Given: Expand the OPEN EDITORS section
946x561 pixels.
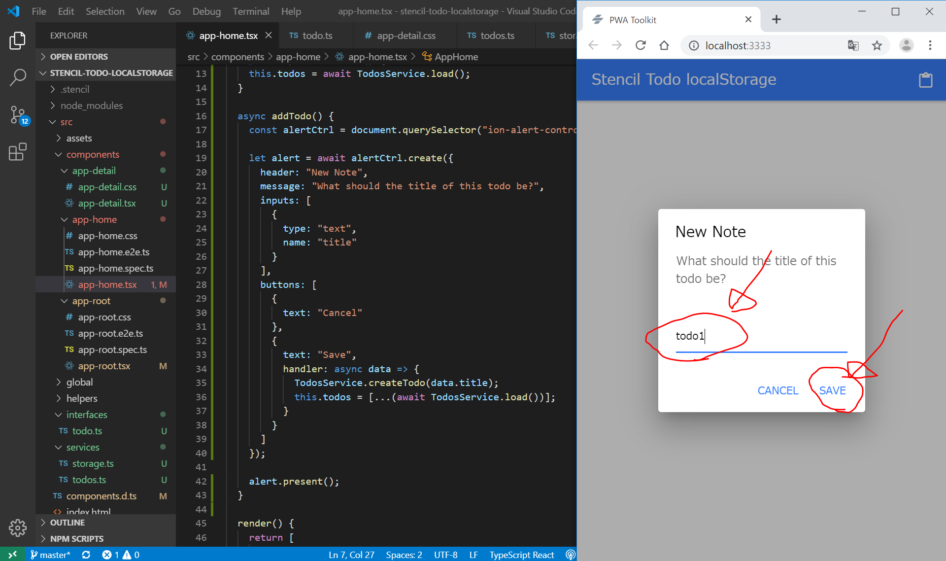Looking at the screenshot, I should (105, 57).
